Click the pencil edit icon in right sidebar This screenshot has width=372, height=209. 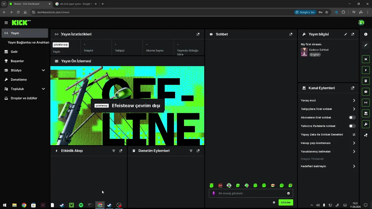pos(366,45)
